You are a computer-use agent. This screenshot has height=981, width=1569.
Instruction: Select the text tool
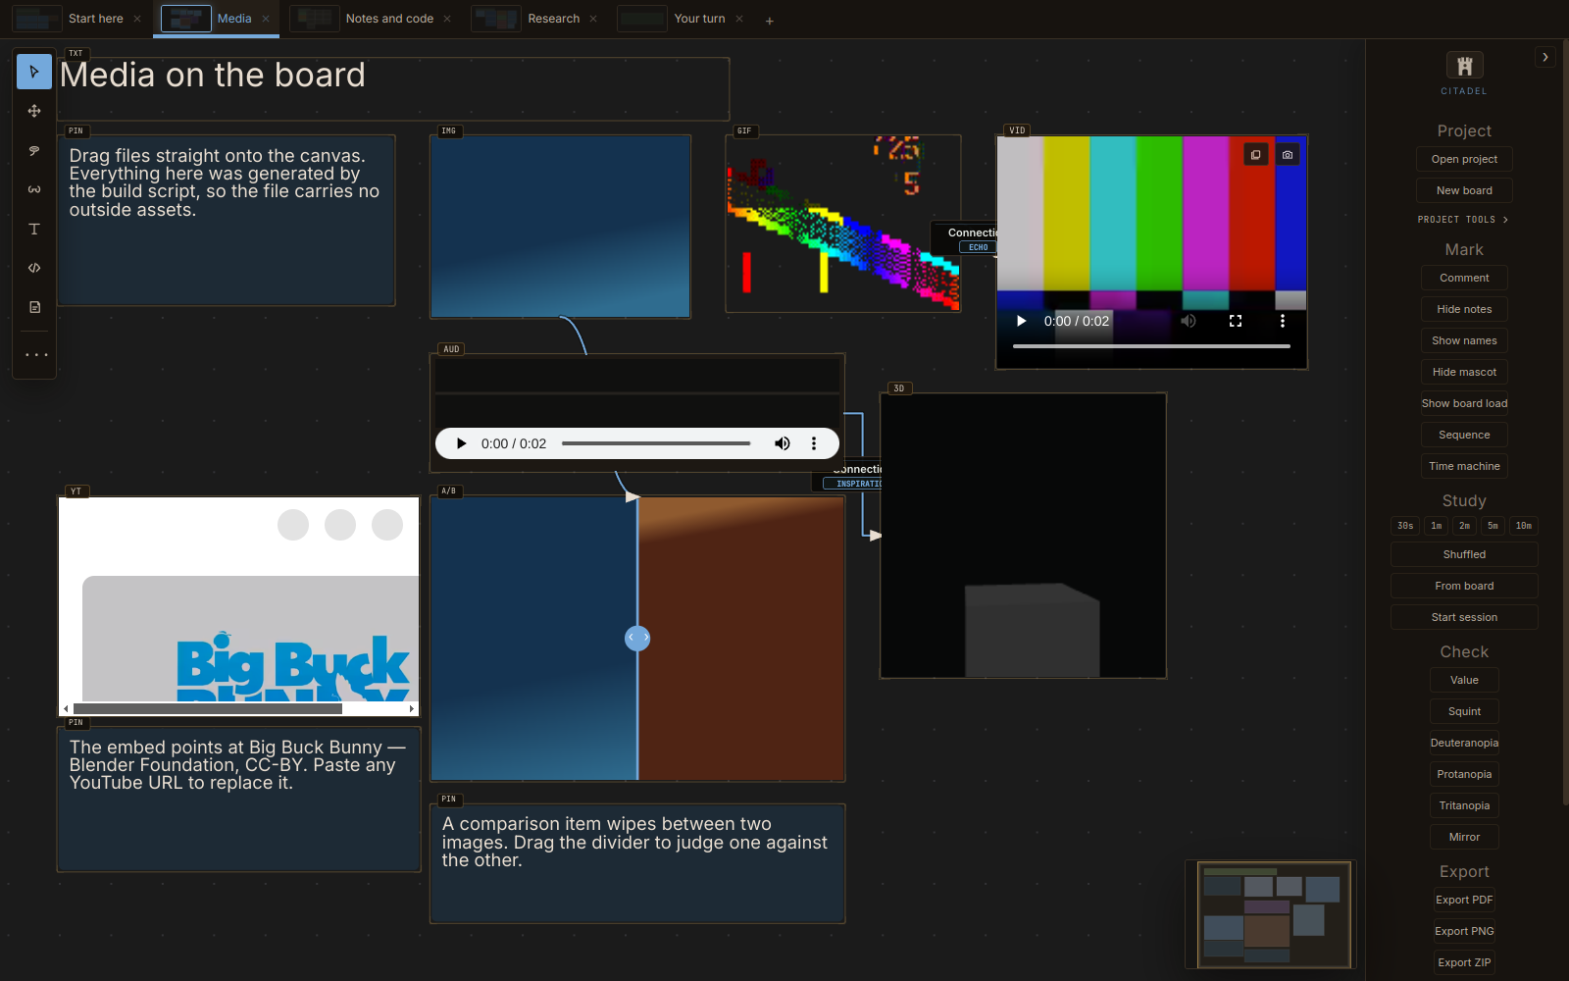(x=34, y=229)
